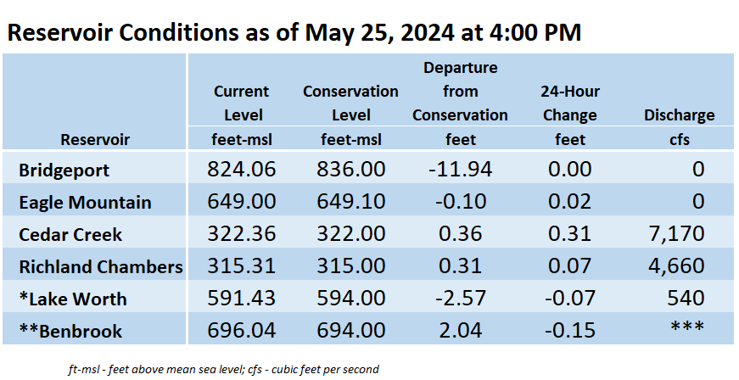Viewport: 739px width, 380px height.
Task: Select the Richland Chambers row label
Action: click(100, 266)
